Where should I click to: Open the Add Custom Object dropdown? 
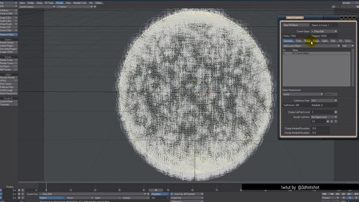point(311,46)
